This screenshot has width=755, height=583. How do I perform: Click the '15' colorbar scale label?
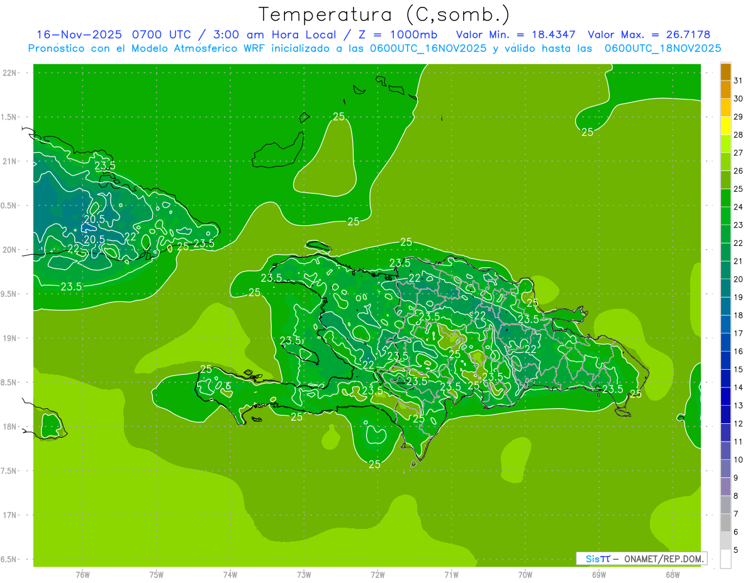739,369
